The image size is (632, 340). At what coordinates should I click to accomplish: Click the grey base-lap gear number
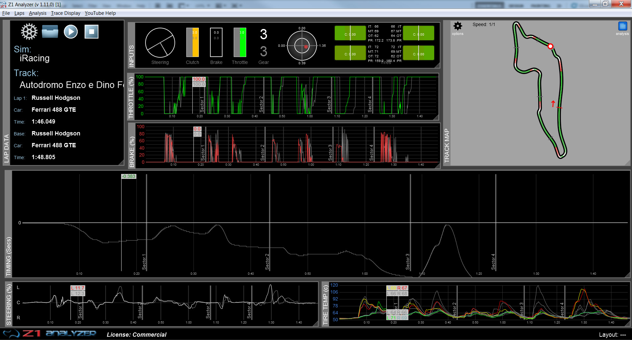coord(264,51)
